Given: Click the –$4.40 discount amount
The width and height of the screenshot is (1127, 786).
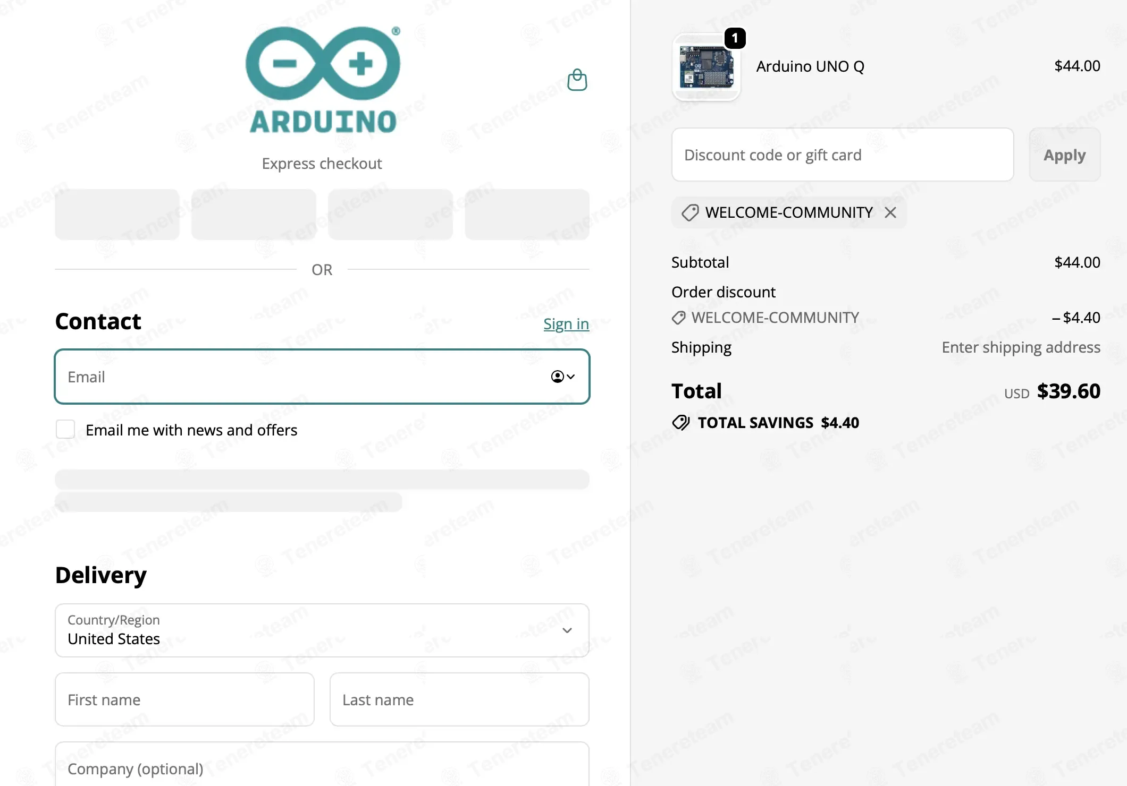Looking at the screenshot, I should tap(1076, 318).
